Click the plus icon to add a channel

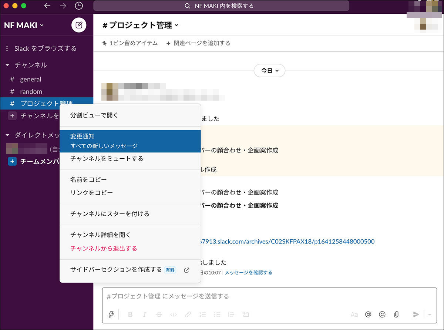pyautogui.click(x=12, y=116)
